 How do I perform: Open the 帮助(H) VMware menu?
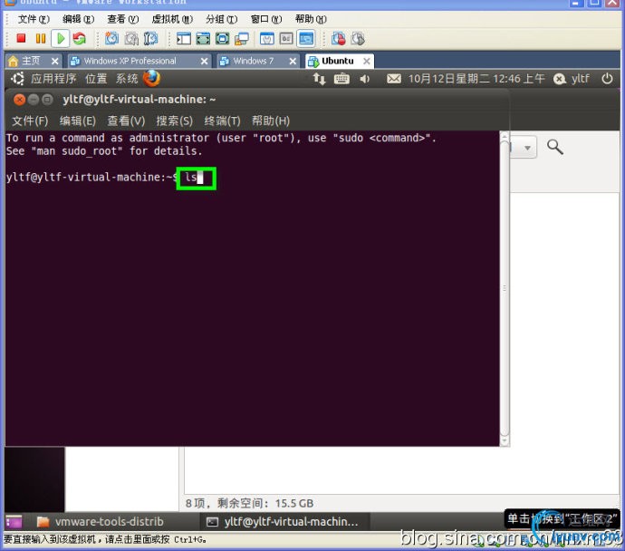(311, 19)
